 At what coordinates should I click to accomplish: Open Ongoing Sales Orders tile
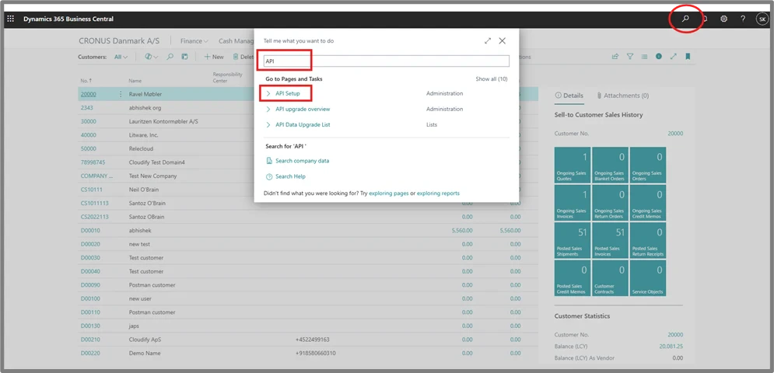(648, 165)
